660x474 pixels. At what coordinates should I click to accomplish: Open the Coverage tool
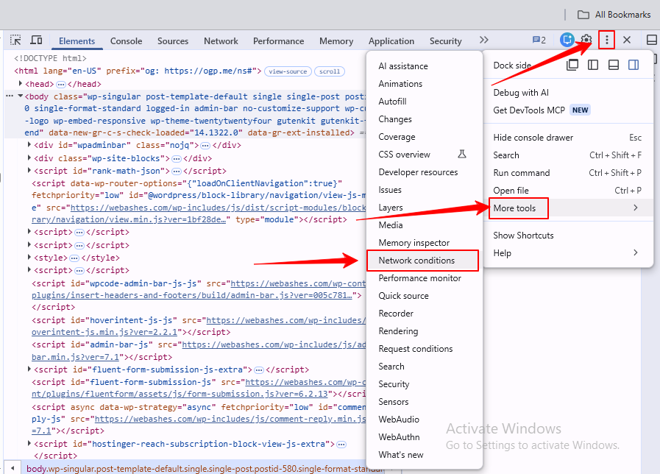coord(425,137)
